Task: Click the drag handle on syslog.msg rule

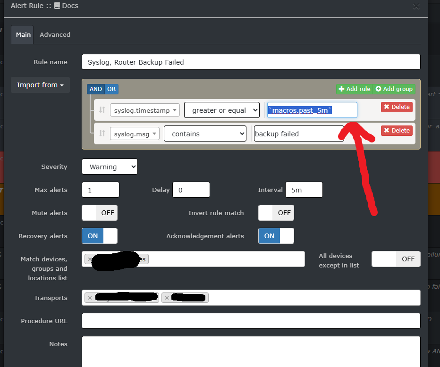Action: (102, 134)
